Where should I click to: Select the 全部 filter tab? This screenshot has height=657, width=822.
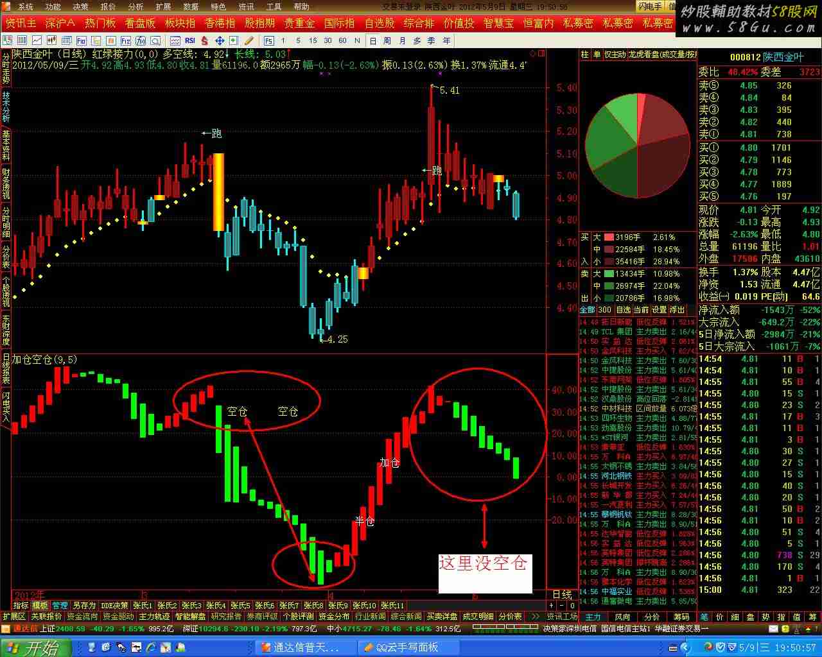point(588,310)
